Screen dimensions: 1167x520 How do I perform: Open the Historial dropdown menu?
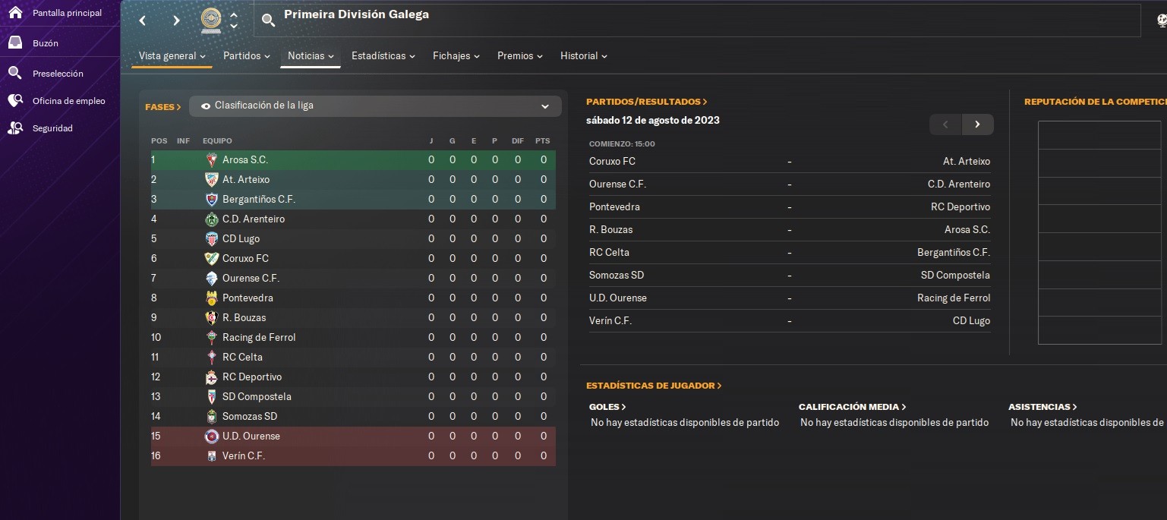pos(584,56)
